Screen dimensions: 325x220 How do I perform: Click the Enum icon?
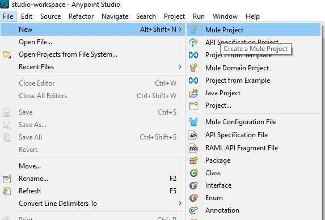click(193, 198)
